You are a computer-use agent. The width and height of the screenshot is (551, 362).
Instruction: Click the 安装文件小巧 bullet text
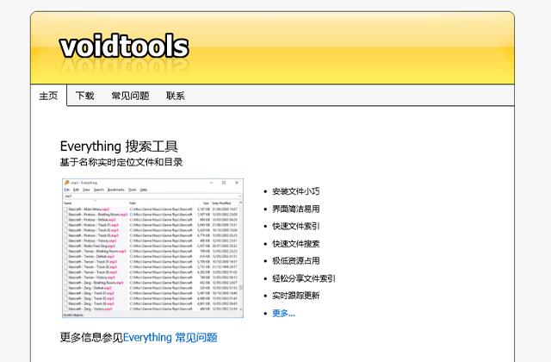pyautogui.click(x=296, y=191)
